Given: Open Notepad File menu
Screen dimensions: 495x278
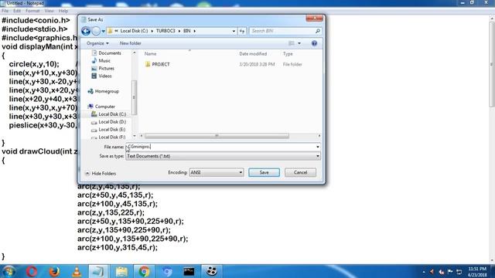Looking at the screenshot, I should point(5,11).
